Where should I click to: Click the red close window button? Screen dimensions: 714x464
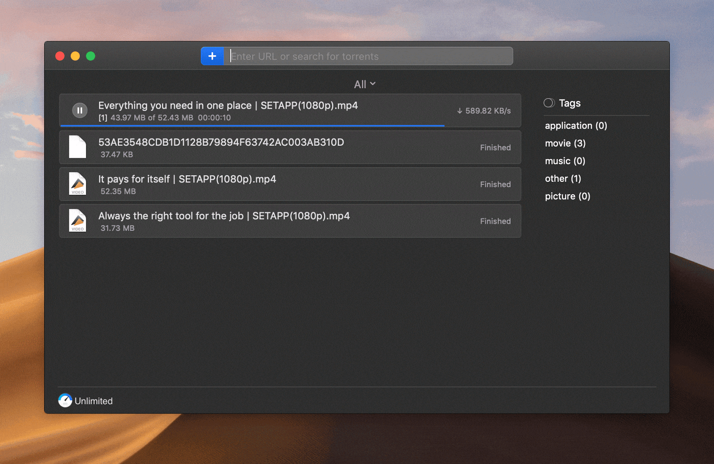click(60, 56)
